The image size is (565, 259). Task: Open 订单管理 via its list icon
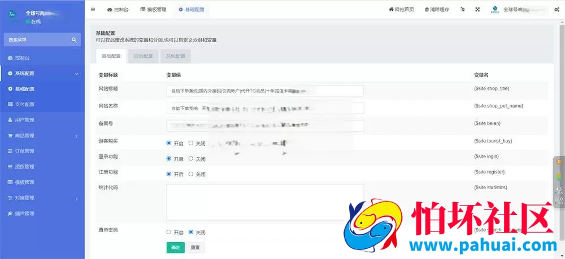pos(10,151)
